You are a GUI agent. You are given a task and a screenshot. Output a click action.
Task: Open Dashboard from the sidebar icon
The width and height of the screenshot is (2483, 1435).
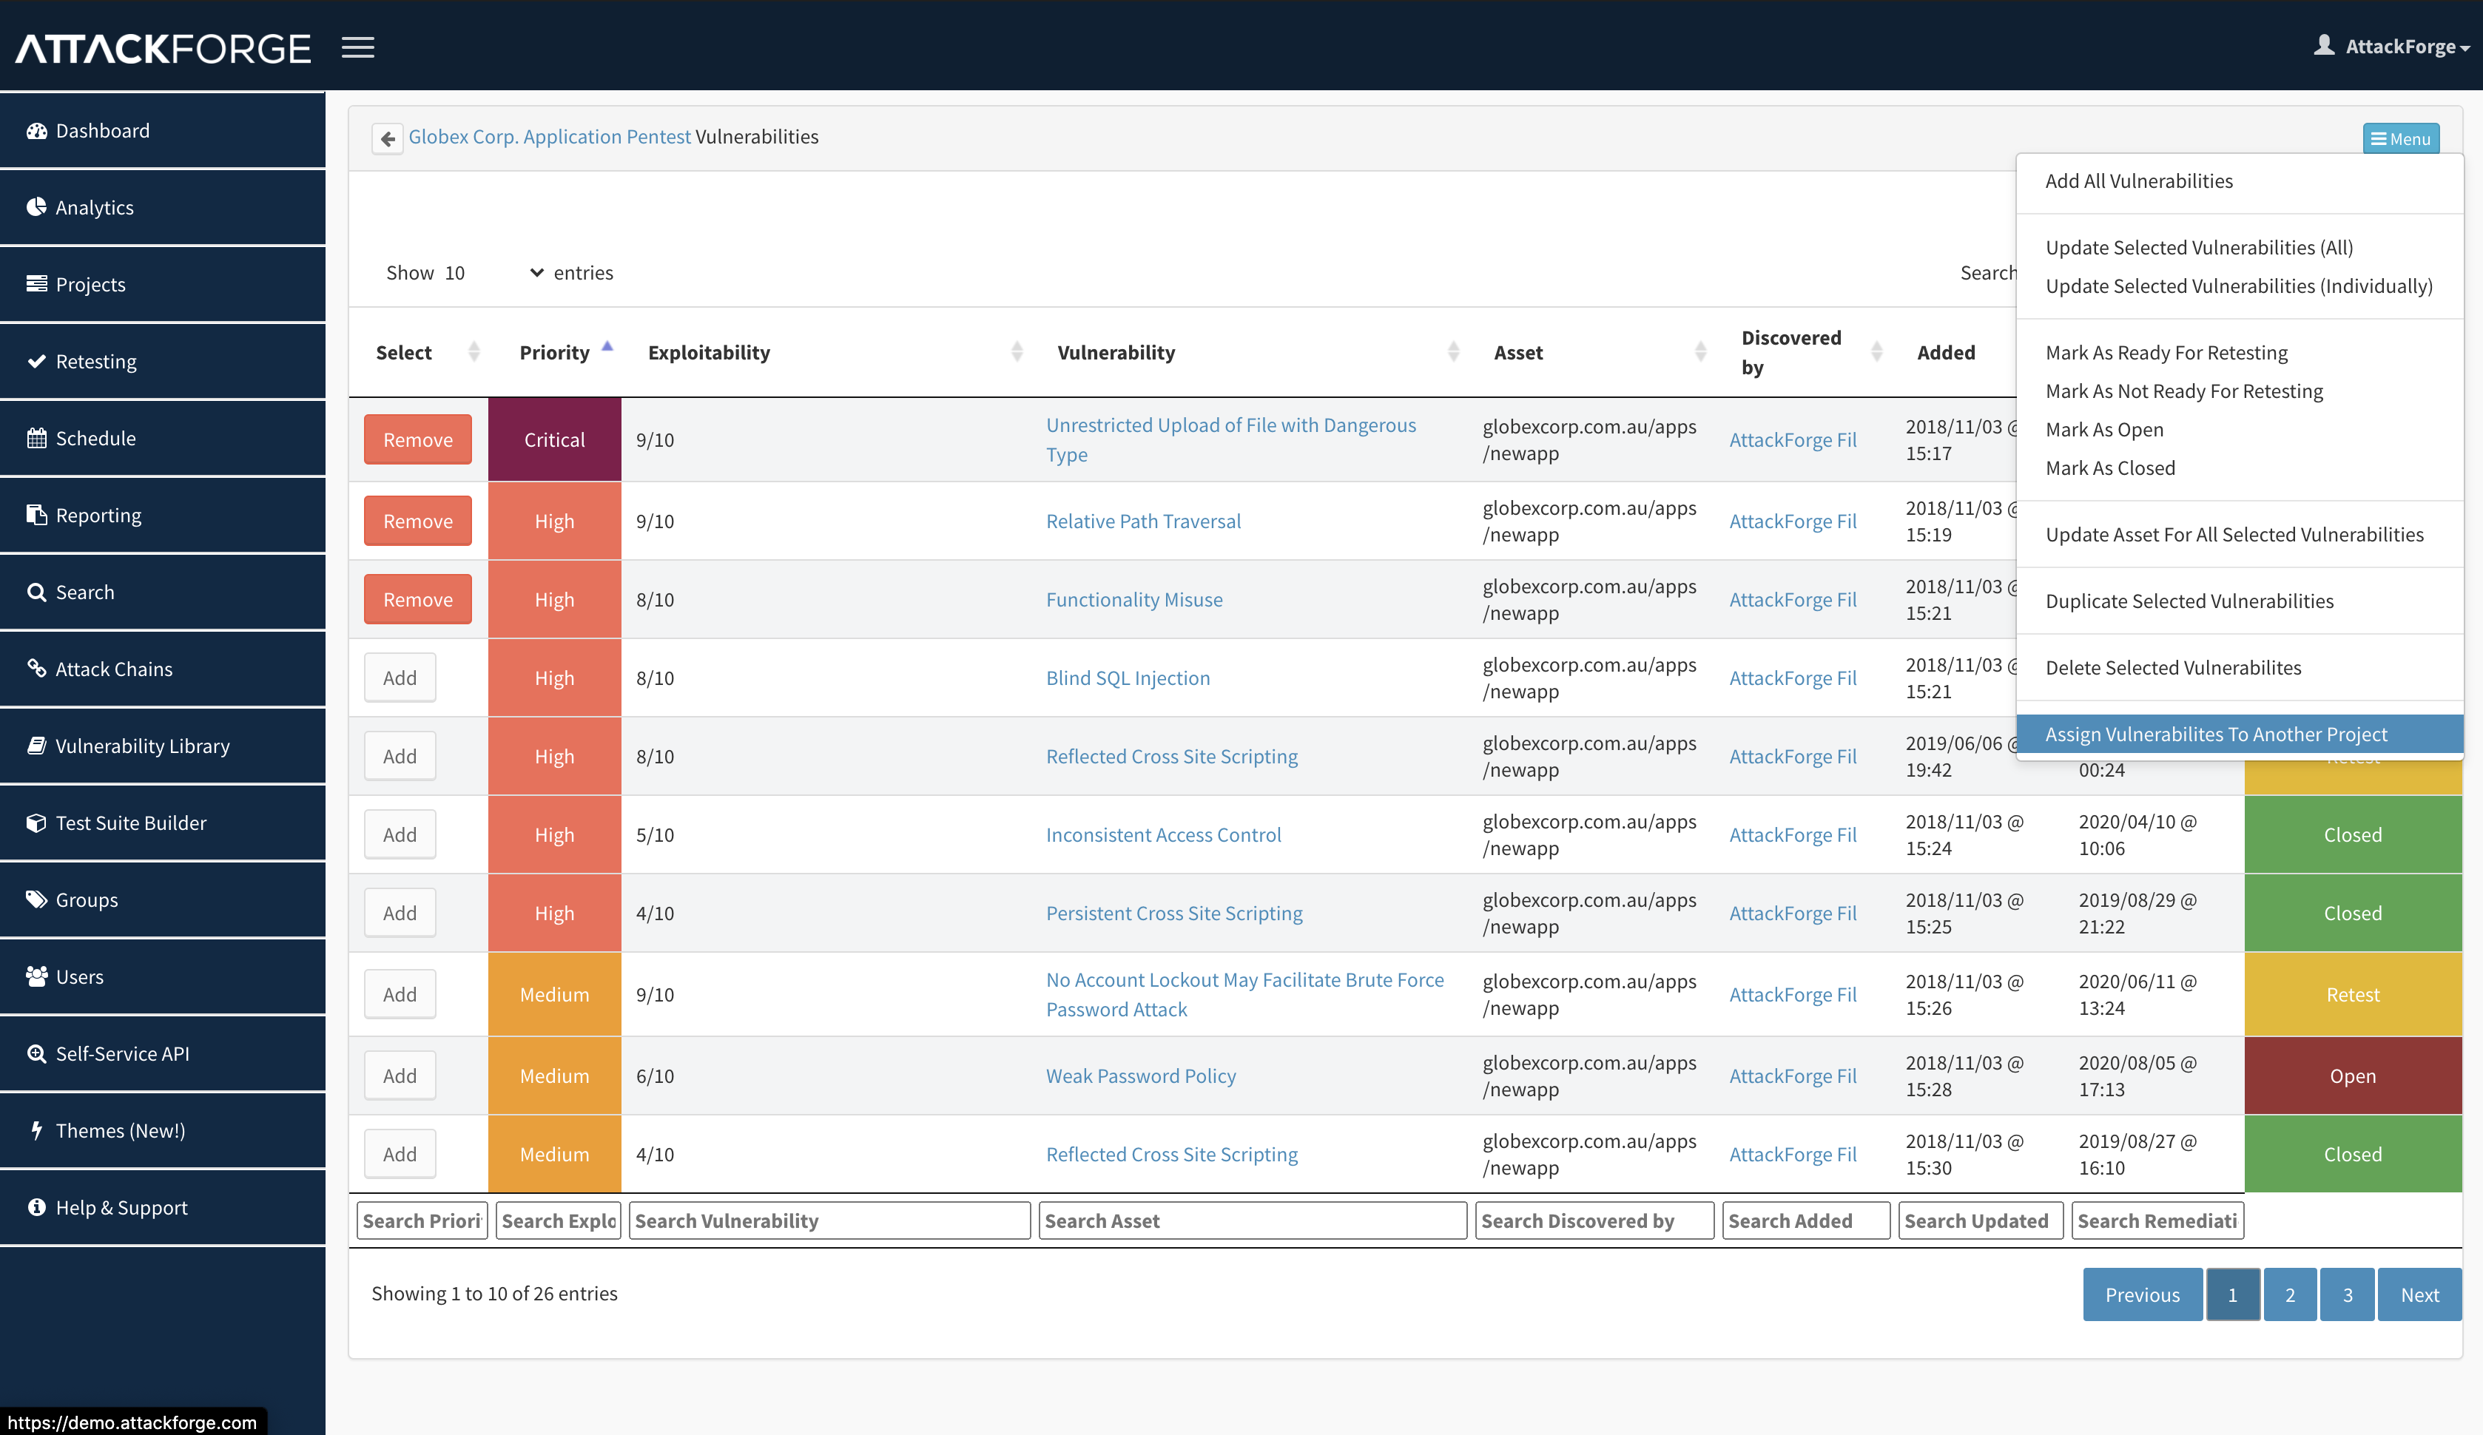click(38, 131)
